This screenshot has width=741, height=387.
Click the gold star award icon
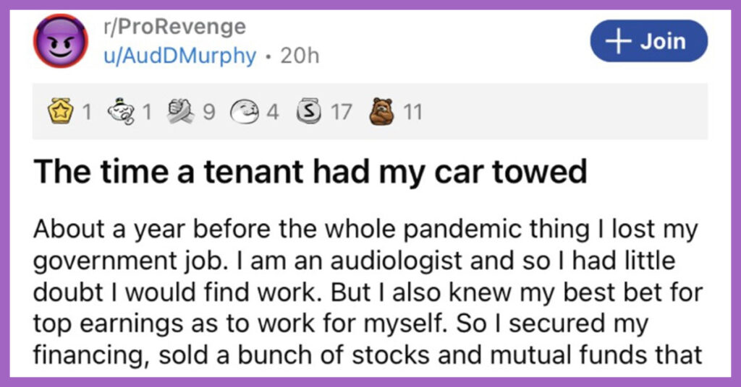[61, 112]
